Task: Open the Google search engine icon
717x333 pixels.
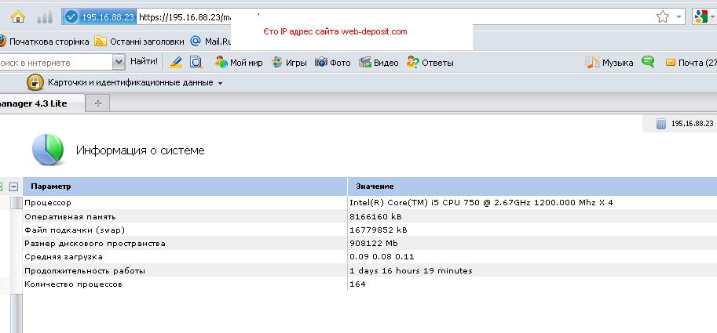Action: pyautogui.click(x=701, y=17)
